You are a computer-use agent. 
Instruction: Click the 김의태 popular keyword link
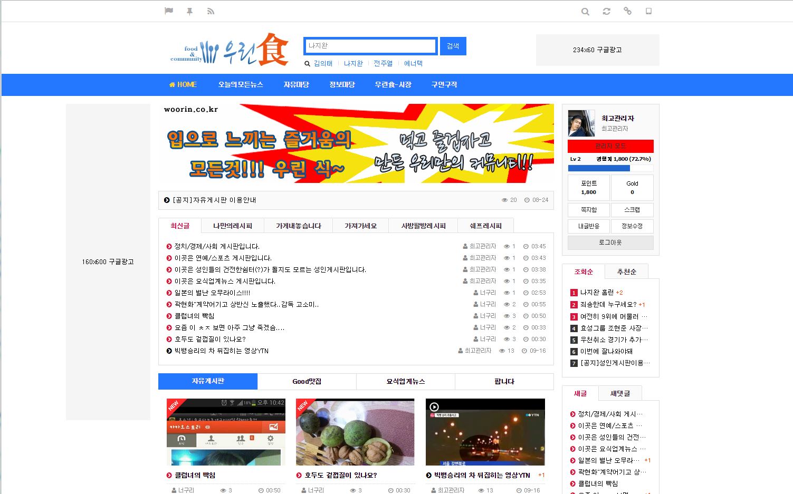click(x=323, y=63)
